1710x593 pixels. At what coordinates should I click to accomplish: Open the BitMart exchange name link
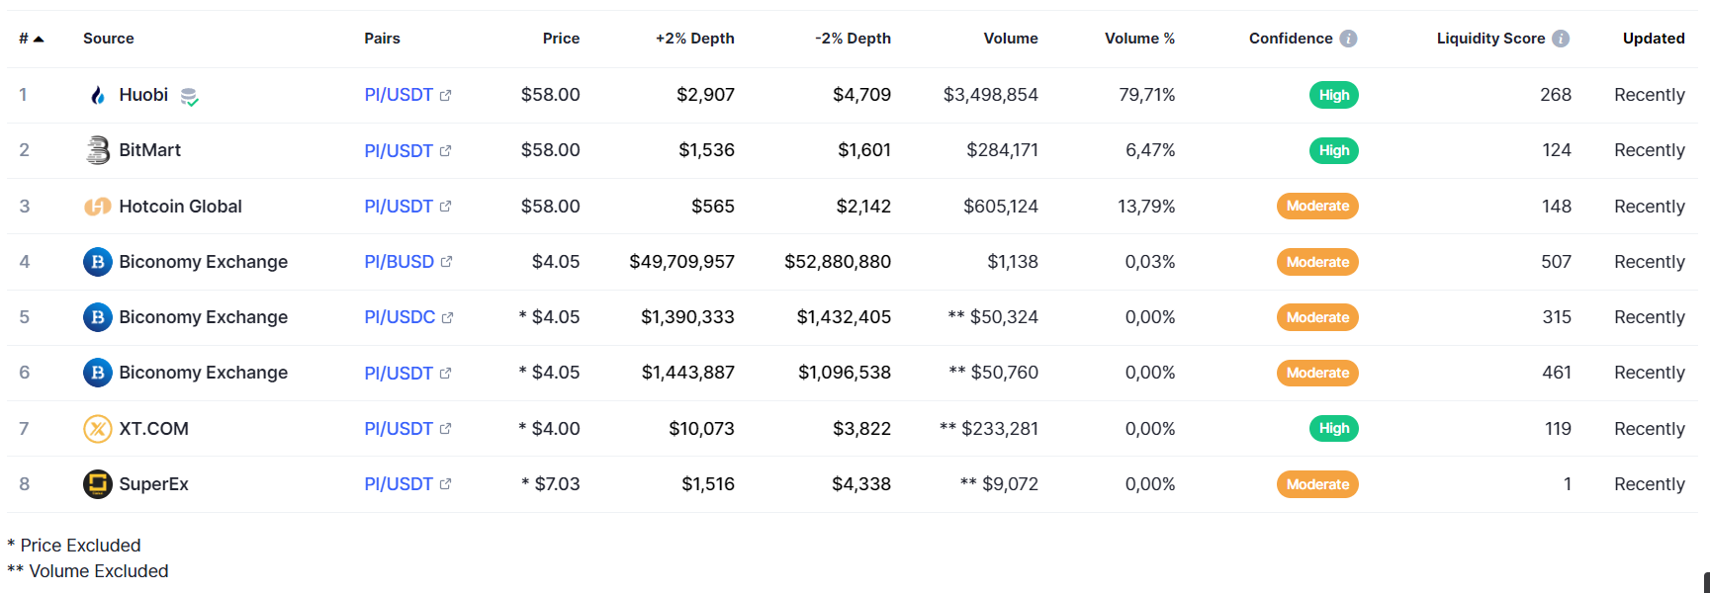pyautogui.click(x=149, y=150)
